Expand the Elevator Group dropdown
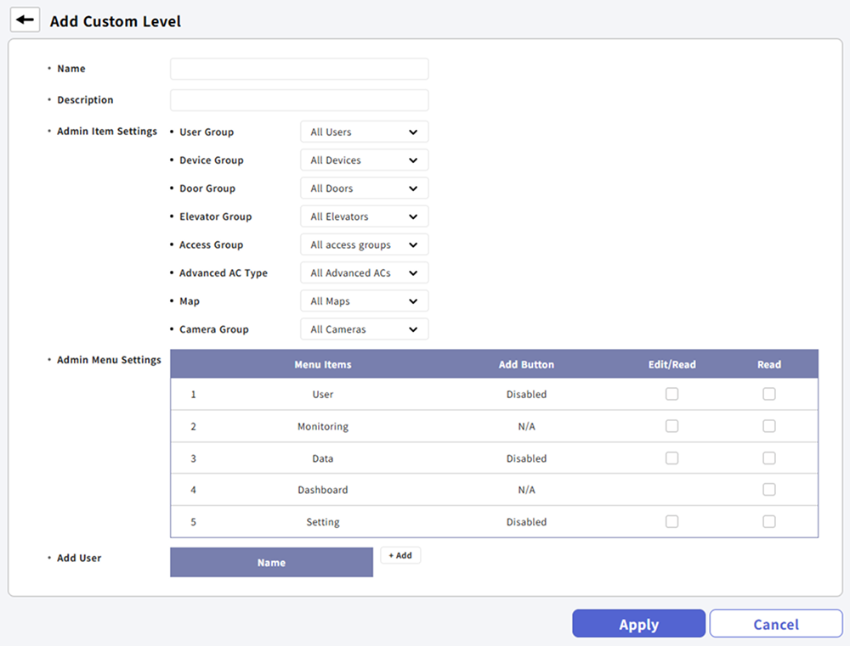The height and width of the screenshot is (646, 850). click(364, 216)
